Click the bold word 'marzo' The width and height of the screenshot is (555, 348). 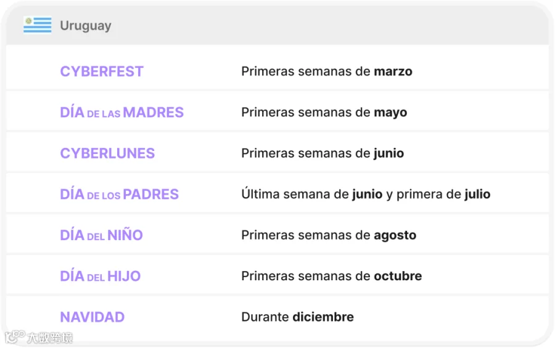(393, 72)
